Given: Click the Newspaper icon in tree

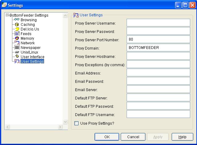Looking at the screenshot, I should (x=17, y=47).
